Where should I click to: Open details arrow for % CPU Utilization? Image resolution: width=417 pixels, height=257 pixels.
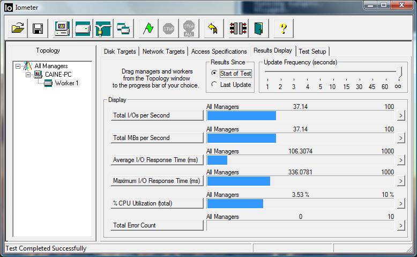(x=401, y=204)
